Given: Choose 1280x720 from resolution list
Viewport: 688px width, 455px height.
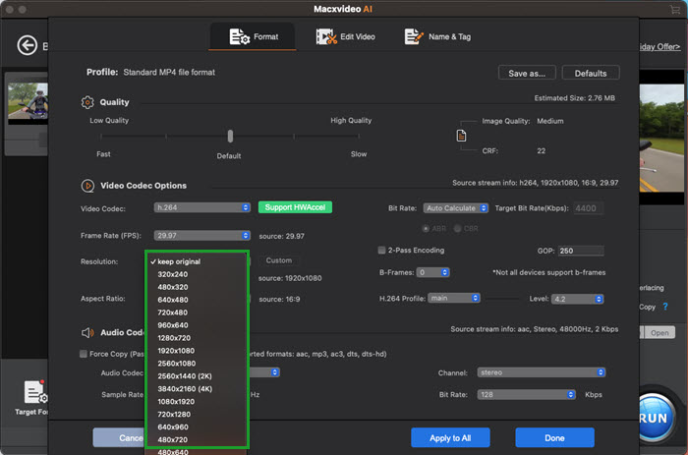Looking at the screenshot, I should [x=197, y=338].
